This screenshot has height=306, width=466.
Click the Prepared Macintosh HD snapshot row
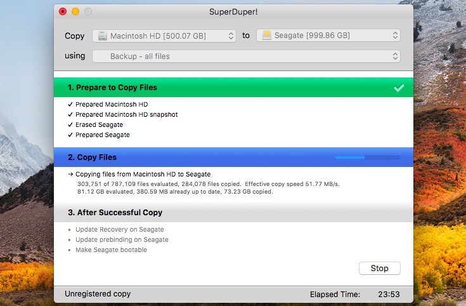(123, 115)
